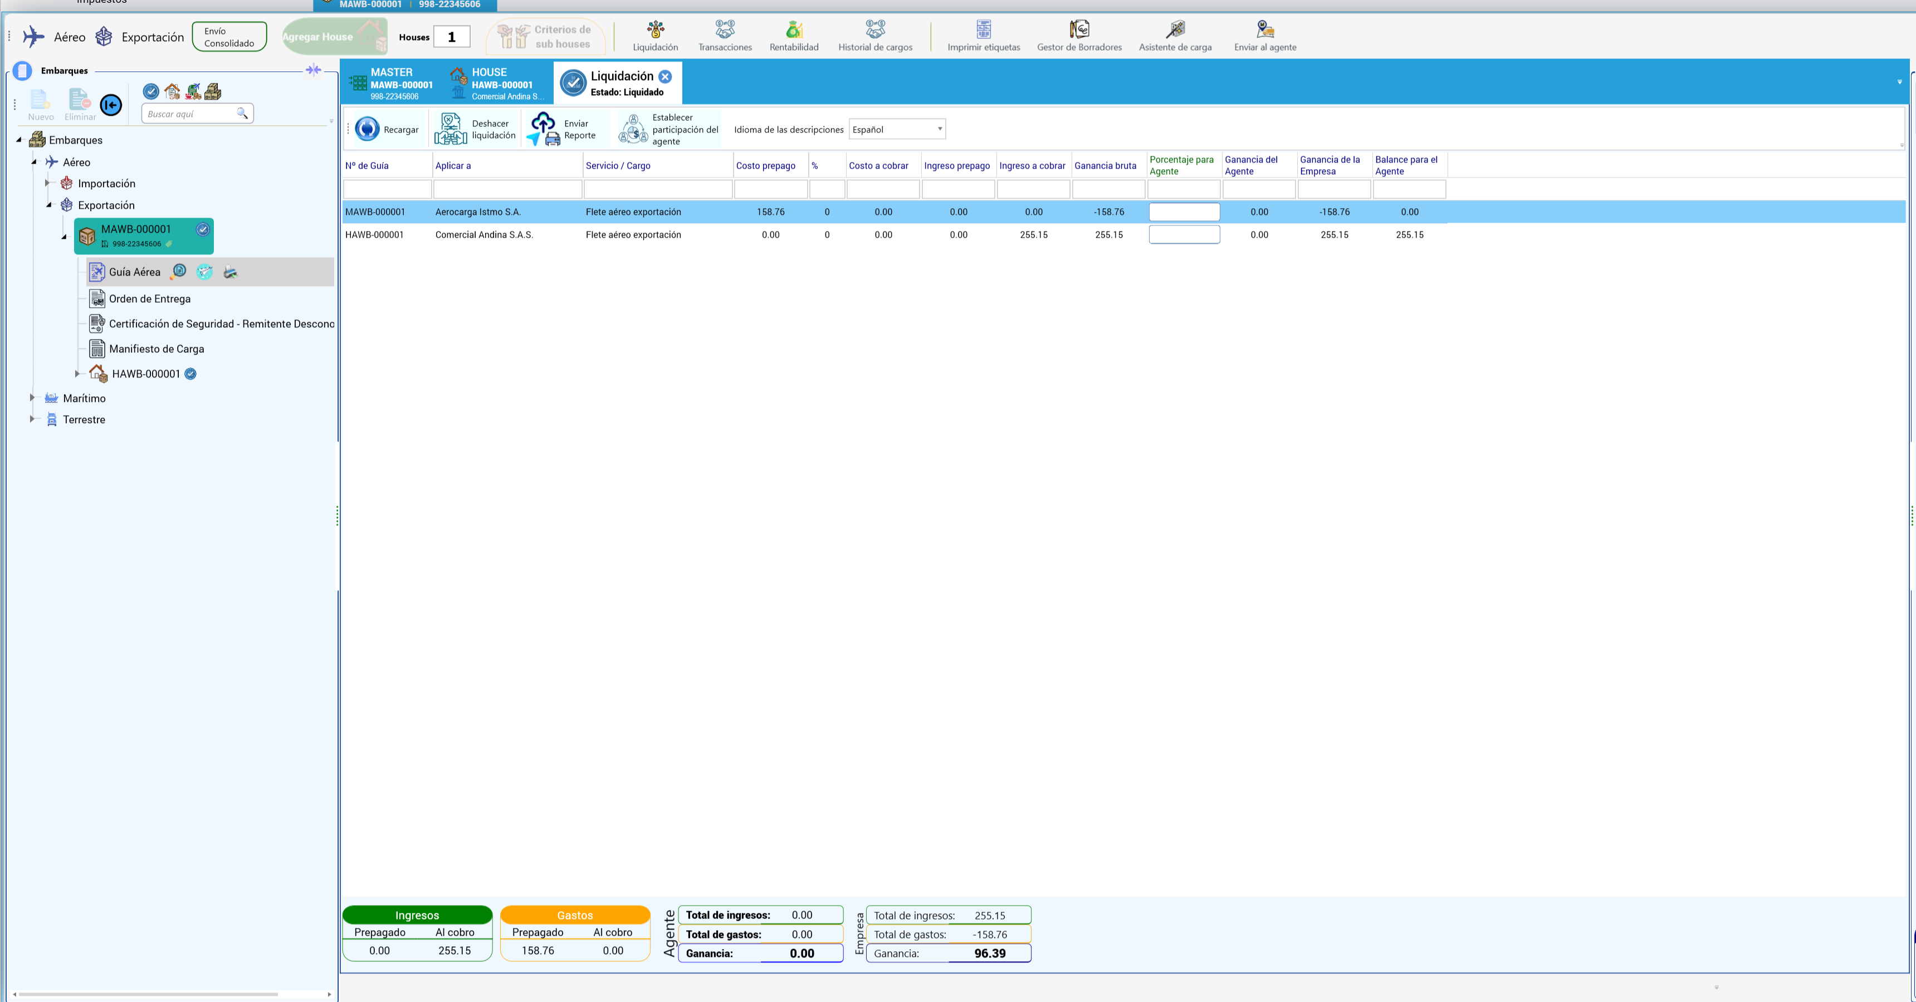Expand the Terrestre tree node
This screenshot has height=1002, width=1916.
[x=32, y=419]
